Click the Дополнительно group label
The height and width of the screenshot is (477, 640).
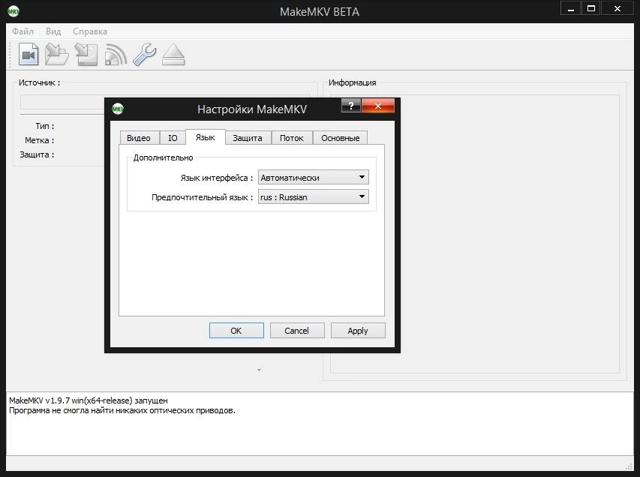164,157
